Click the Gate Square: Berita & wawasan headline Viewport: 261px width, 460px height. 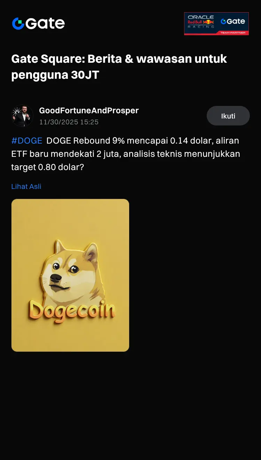(119, 59)
